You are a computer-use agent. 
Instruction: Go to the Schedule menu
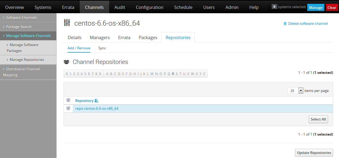tap(183, 7)
